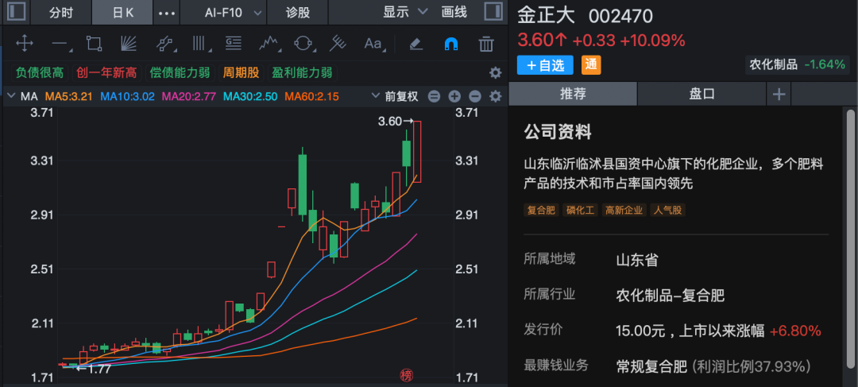Image resolution: width=858 pixels, height=387 pixels.
Task: Delete drawings with the trash icon
Action: point(486,43)
